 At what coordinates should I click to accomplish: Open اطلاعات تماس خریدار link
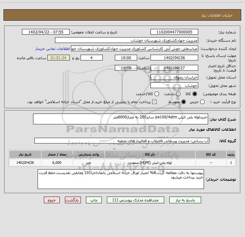point(52,49)
